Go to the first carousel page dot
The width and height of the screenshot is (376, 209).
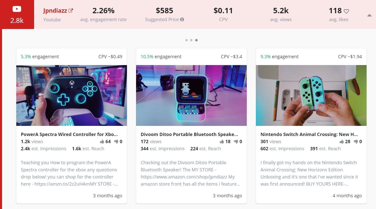click(186, 40)
